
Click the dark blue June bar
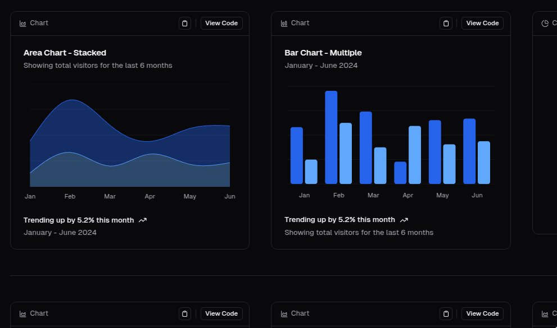(469, 151)
